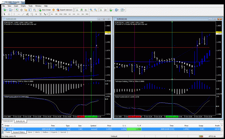Switch chart to candlesticks icon

coord(81,10)
